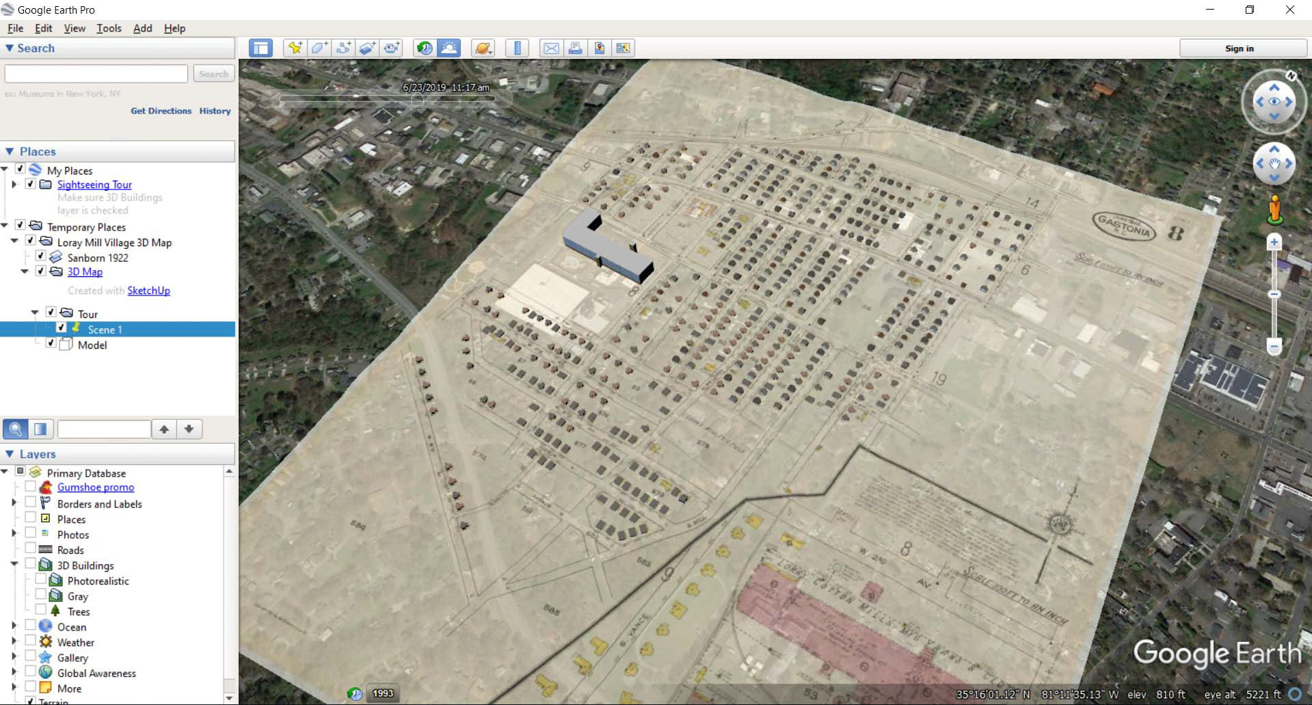Toggle sunlight across landscape icon
This screenshot has width=1312, height=705.
coord(449,48)
